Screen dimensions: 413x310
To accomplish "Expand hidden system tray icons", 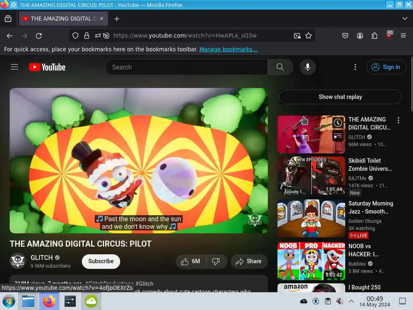I will point(351,301).
